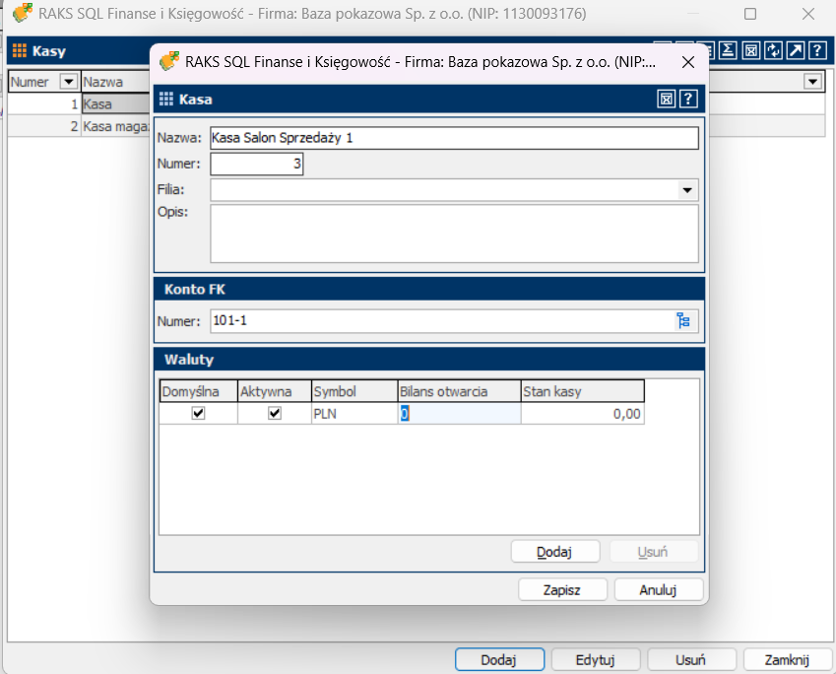Click the Nazwa input field
This screenshot has width=836, height=674.
coord(454,138)
